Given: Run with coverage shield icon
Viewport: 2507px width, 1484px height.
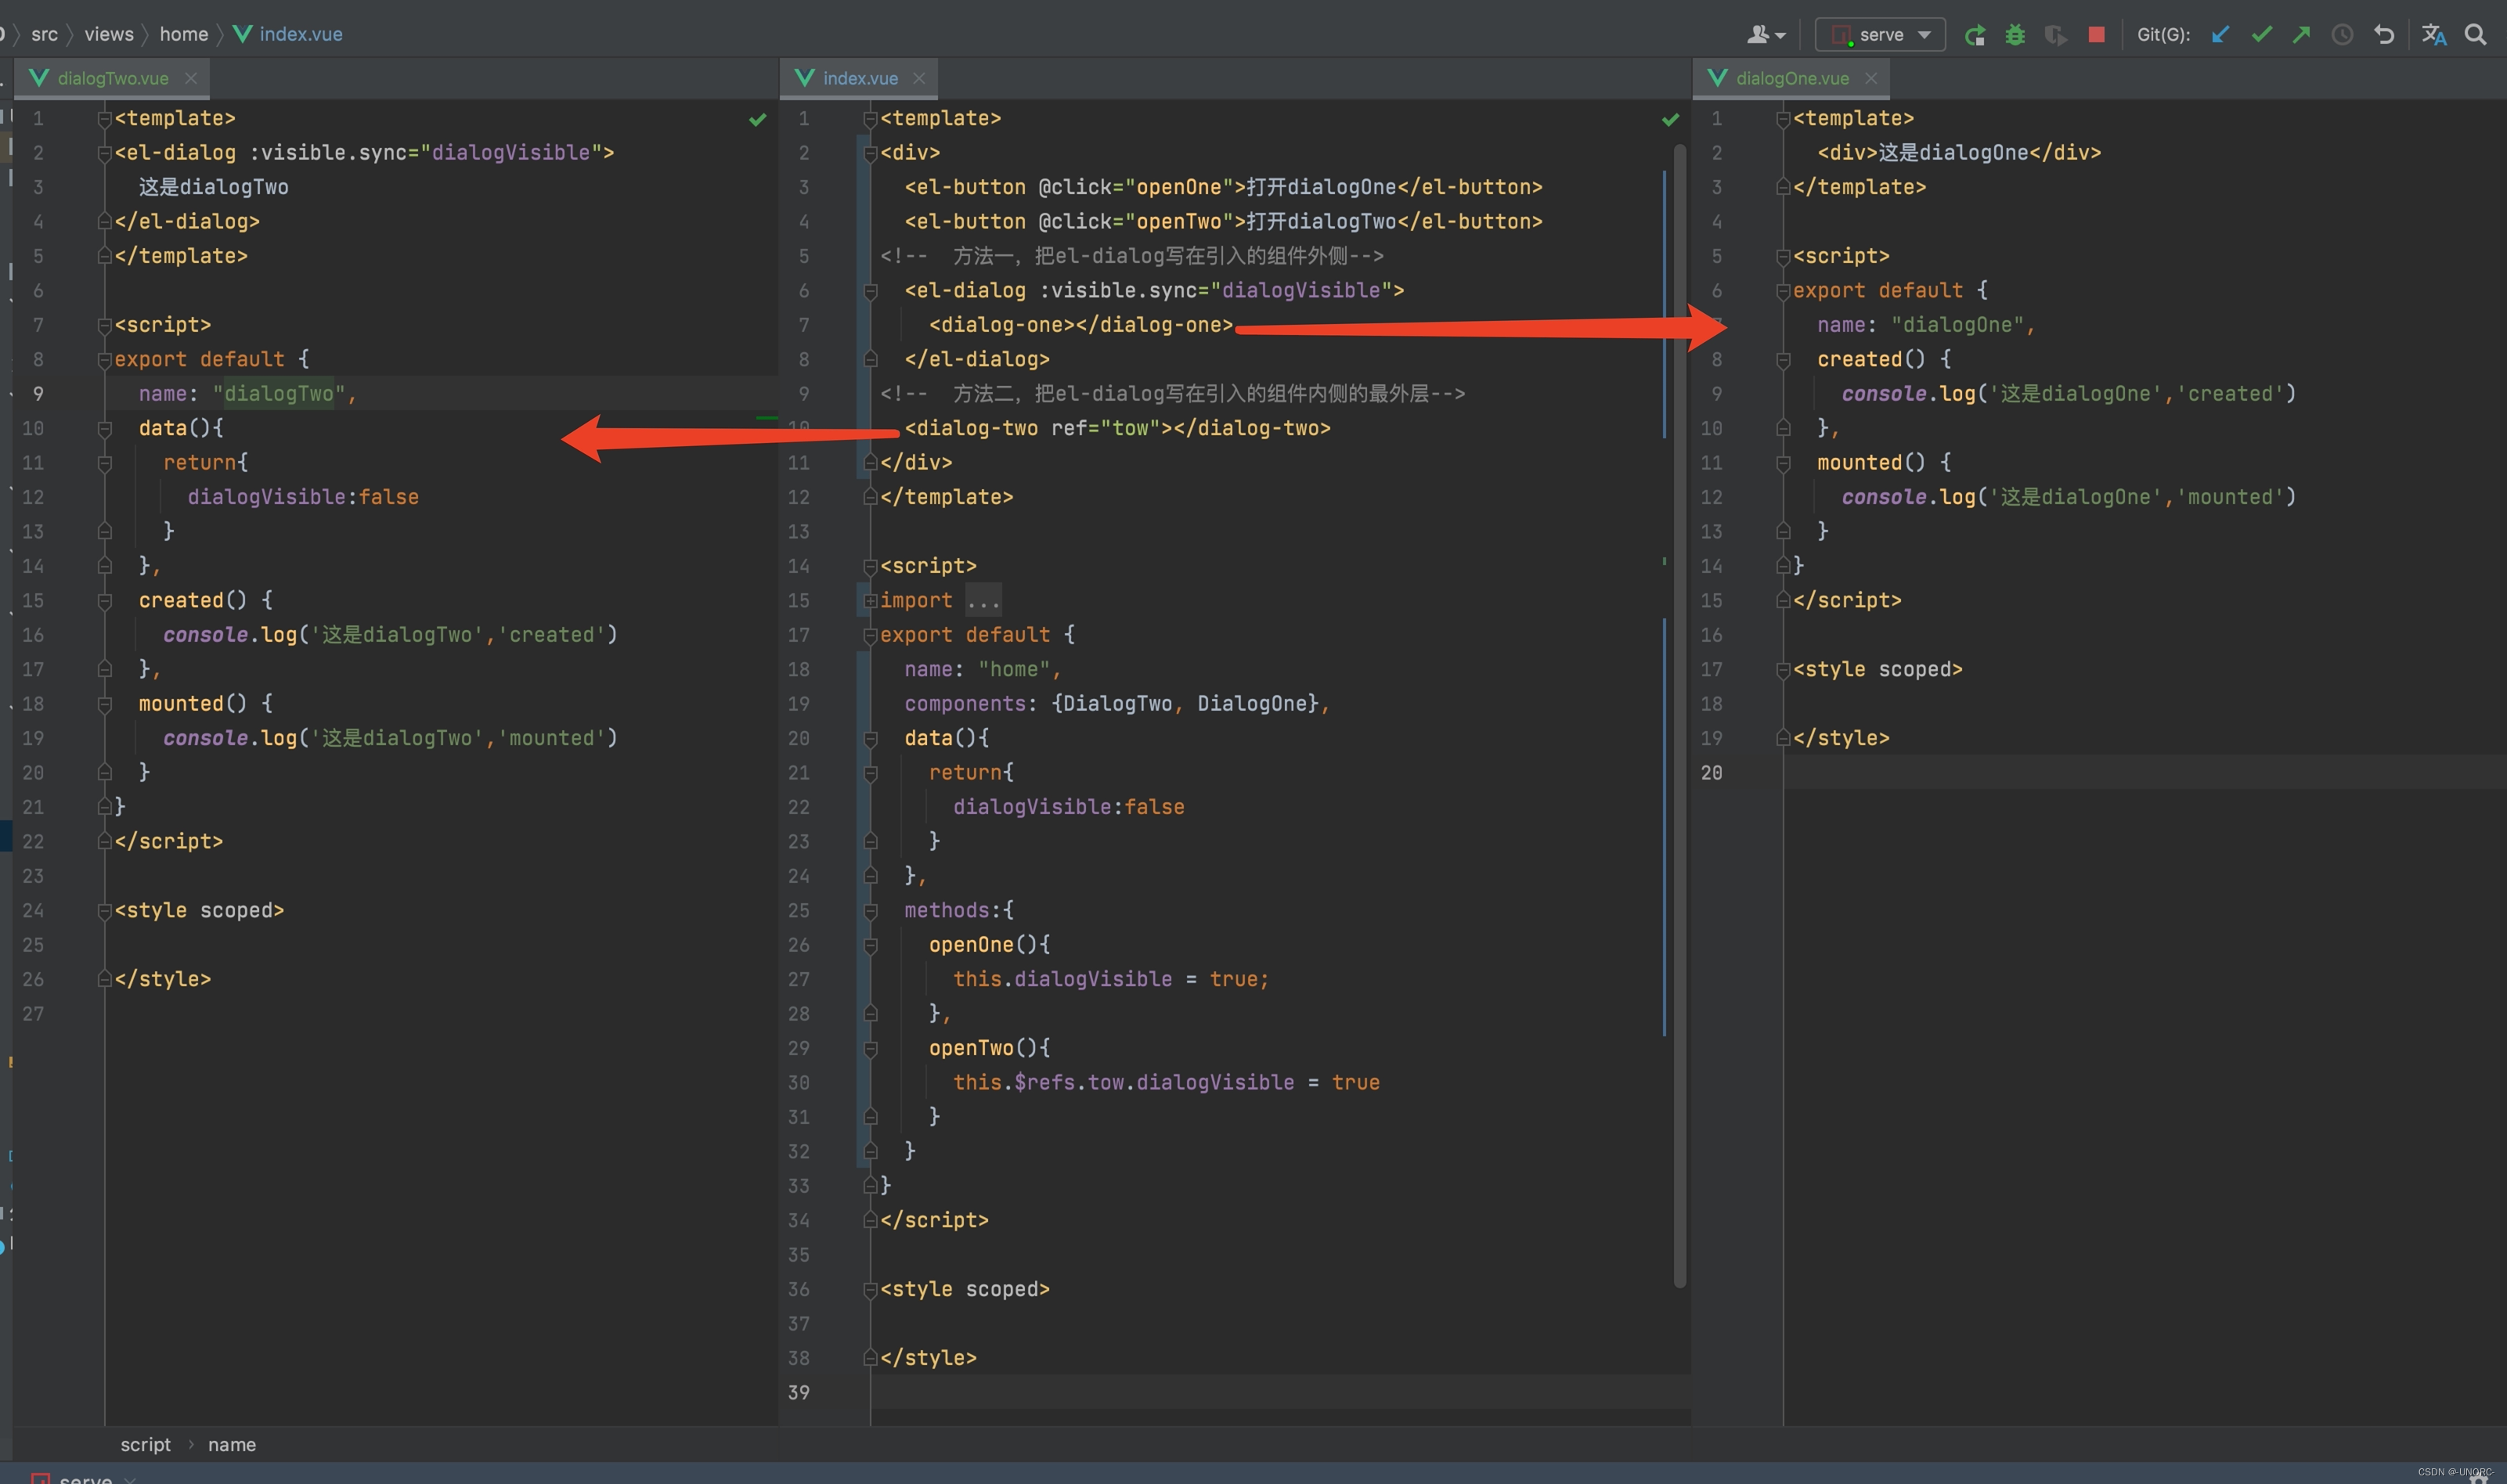Looking at the screenshot, I should [2055, 35].
